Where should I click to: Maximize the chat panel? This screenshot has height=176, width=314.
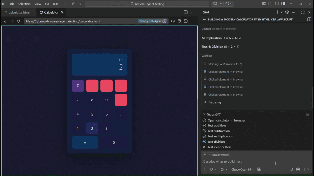coord(303,12)
